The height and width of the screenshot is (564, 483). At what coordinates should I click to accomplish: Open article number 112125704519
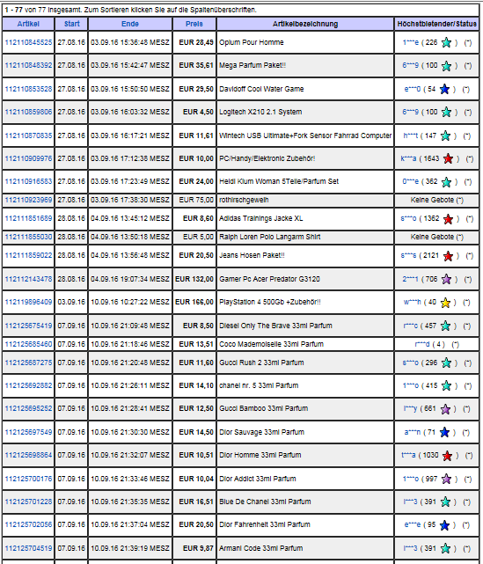point(28,548)
